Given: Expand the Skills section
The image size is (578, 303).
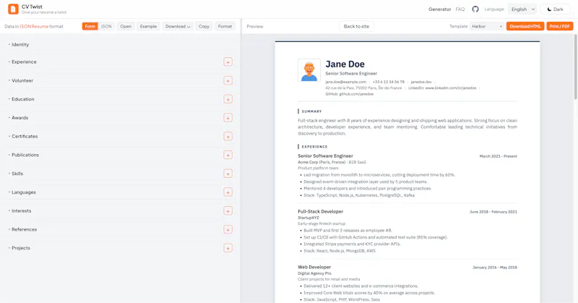Looking at the screenshot, I should (17, 174).
